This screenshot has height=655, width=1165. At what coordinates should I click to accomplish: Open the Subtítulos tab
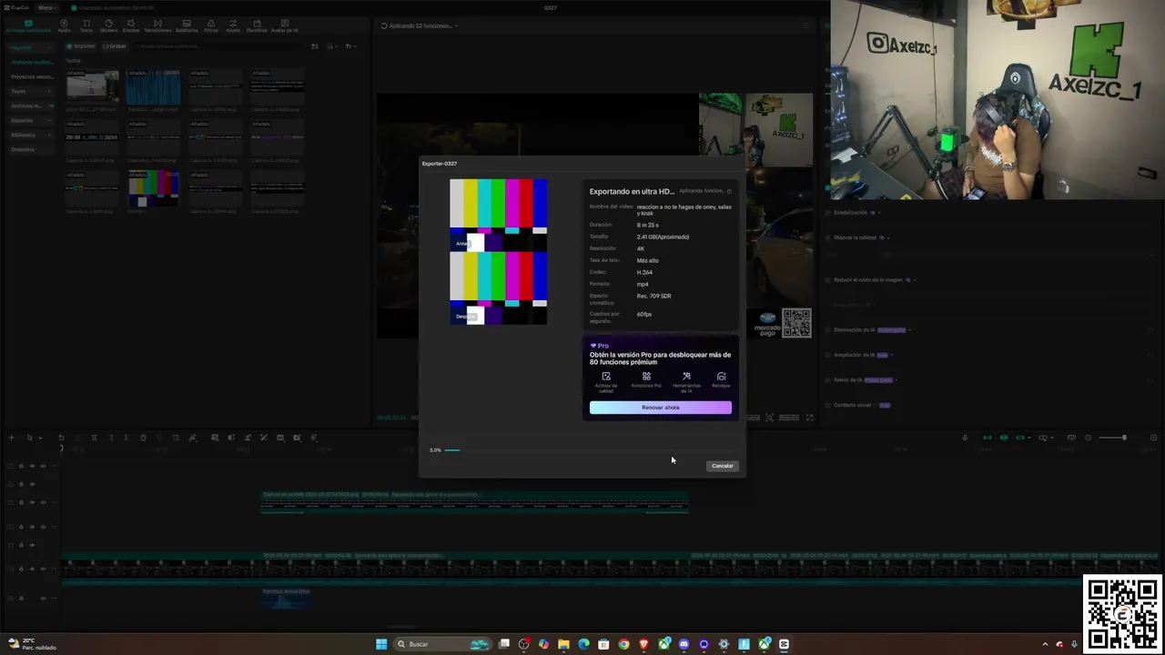[187, 25]
